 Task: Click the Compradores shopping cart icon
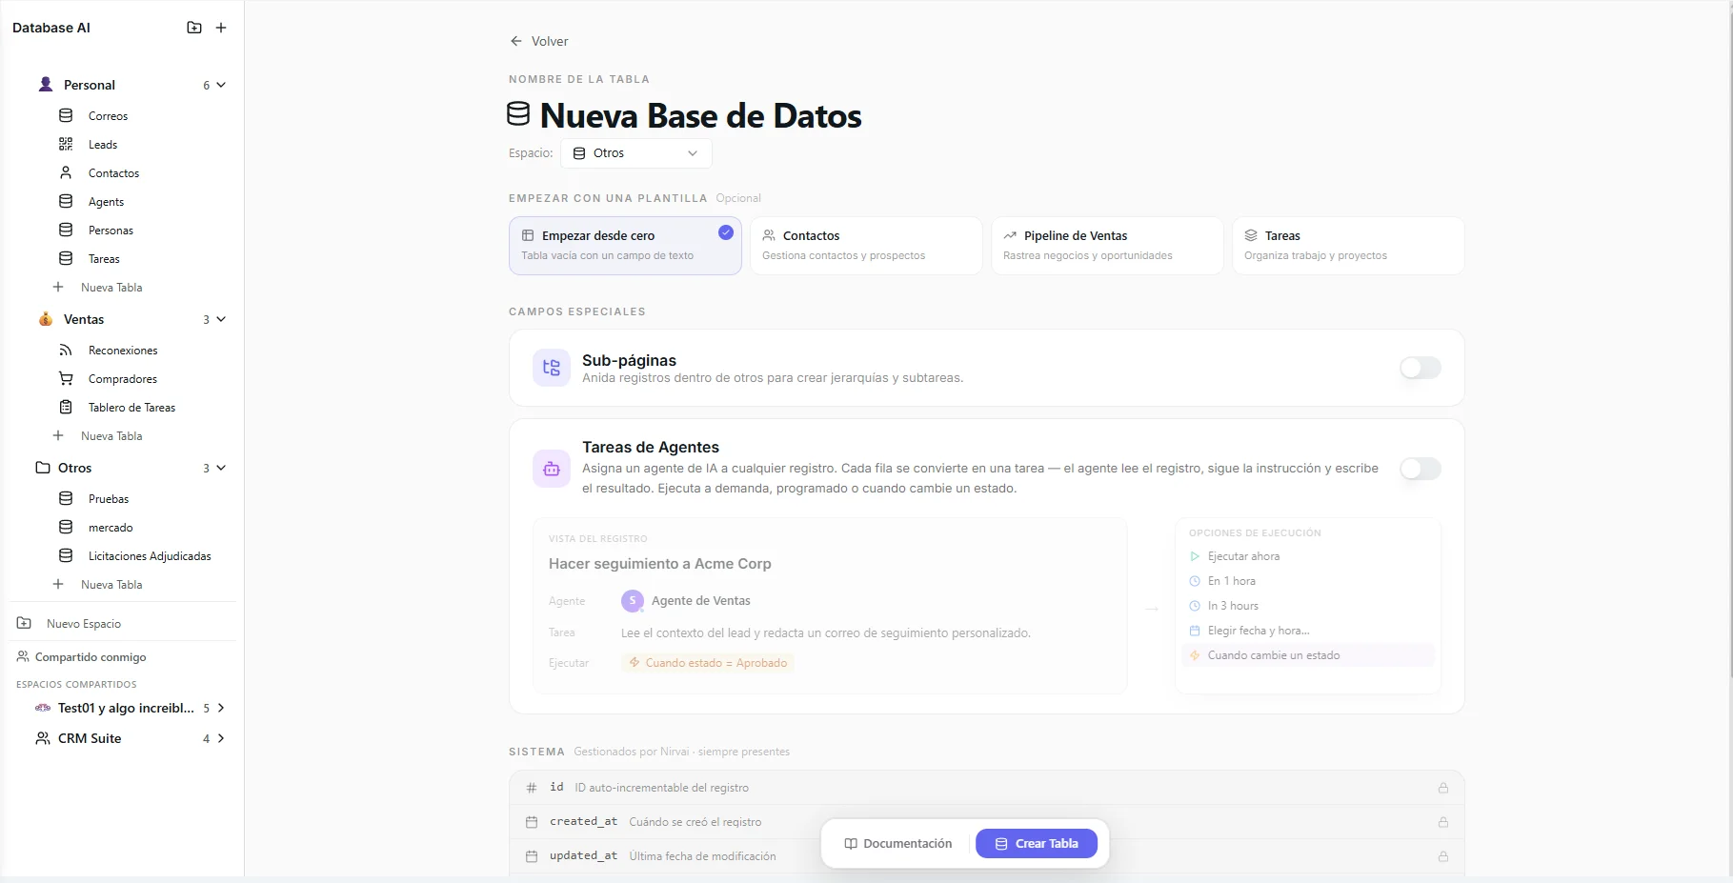tap(66, 378)
